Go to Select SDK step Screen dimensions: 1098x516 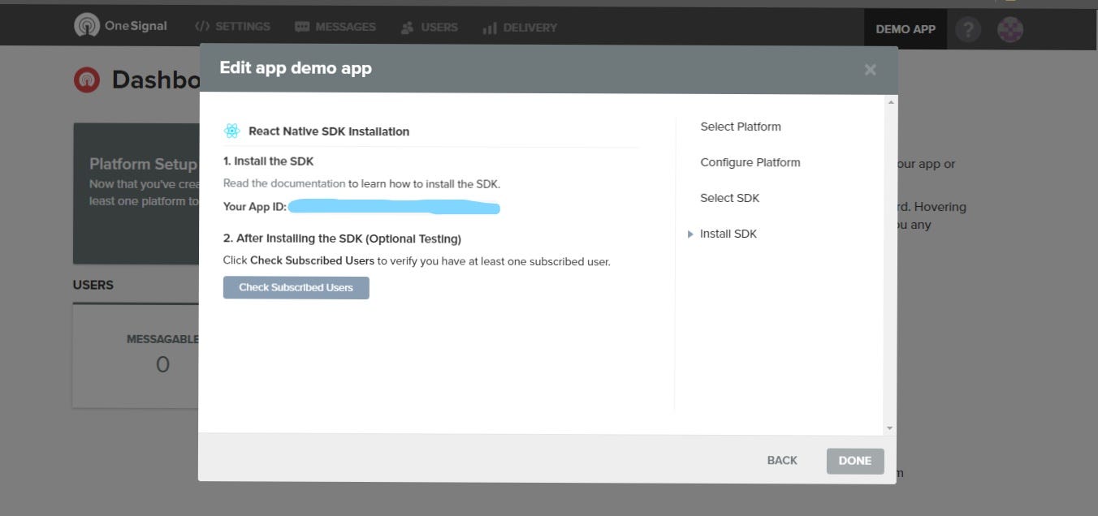coord(730,198)
